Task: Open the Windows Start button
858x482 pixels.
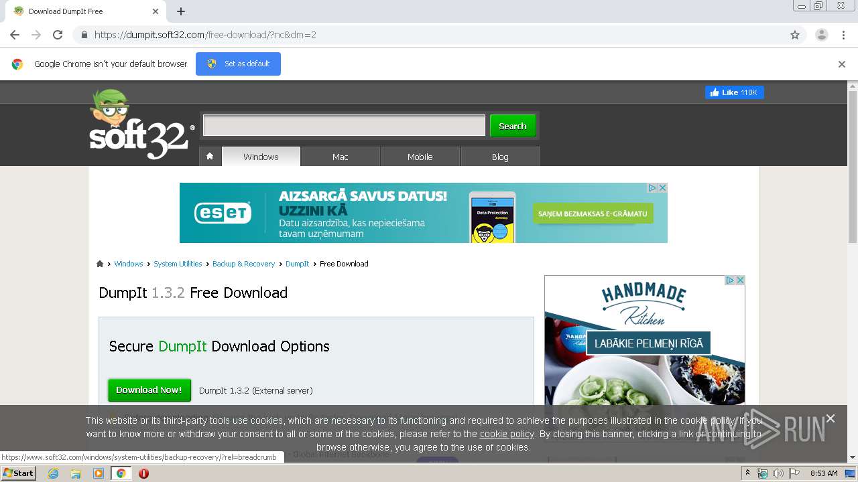Action: tap(19, 473)
